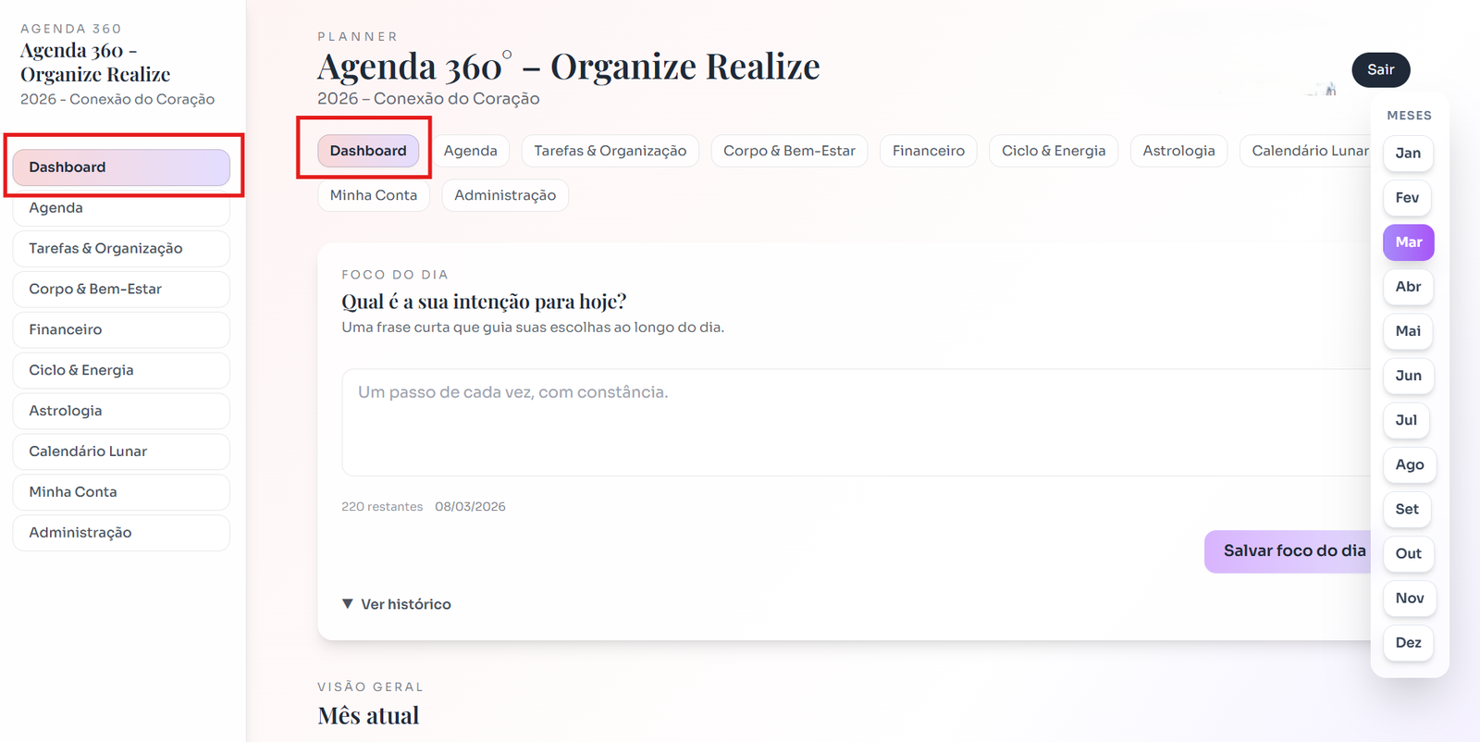Select month Jun
Screen dimensions: 1480x742
coord(1408,376)
